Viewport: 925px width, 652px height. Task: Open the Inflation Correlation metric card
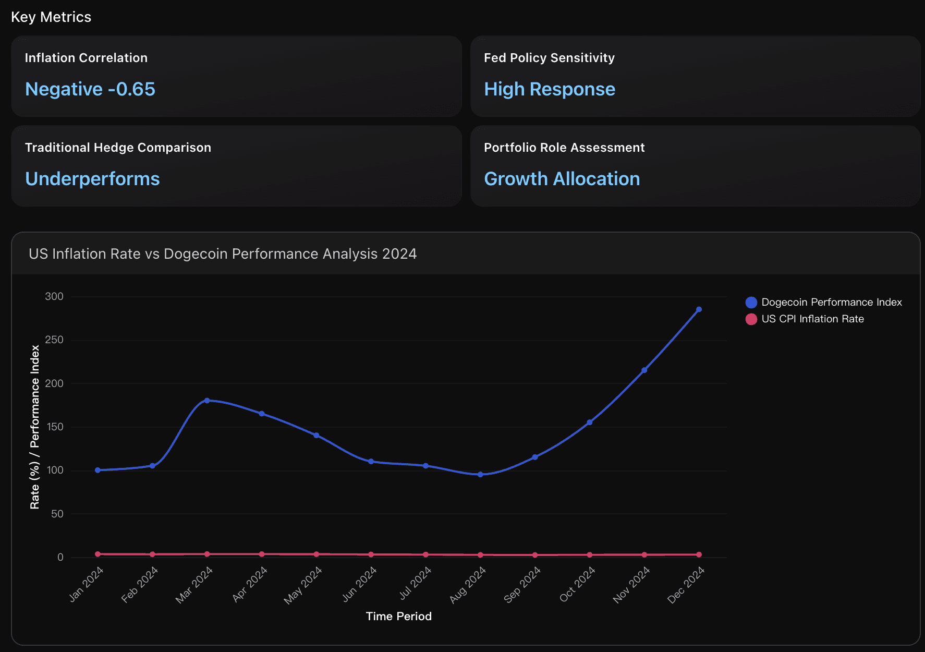click(236, 76)
